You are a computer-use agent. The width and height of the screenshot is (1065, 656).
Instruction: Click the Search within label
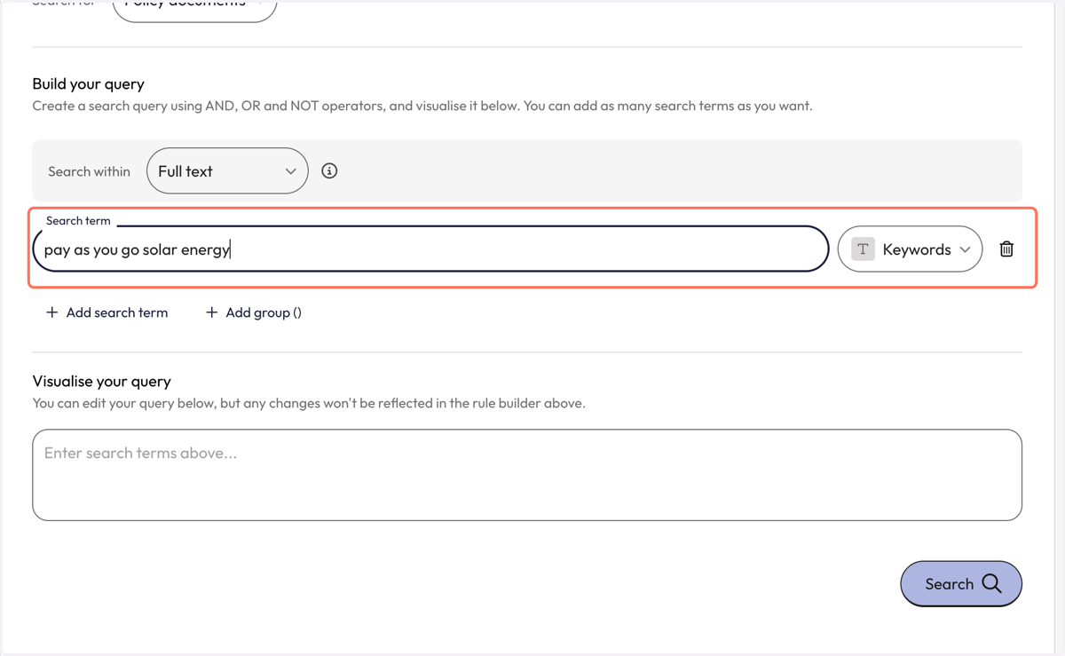click(89, 171)
